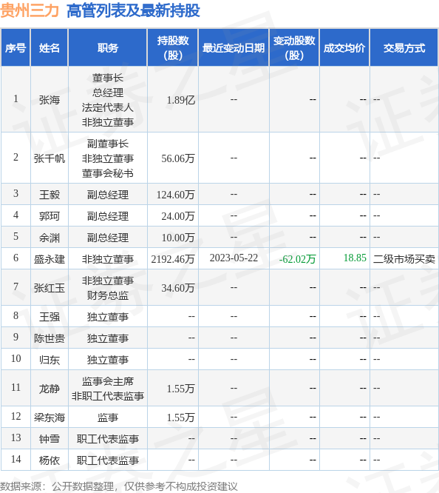Select the 姓名 column header

[50, 48]
